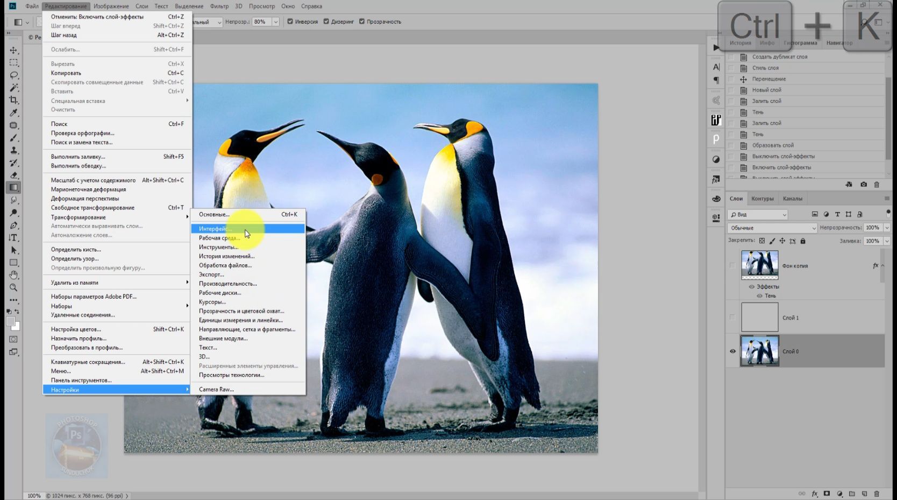Expand the Трансформирование submenu

coord(117,217)
